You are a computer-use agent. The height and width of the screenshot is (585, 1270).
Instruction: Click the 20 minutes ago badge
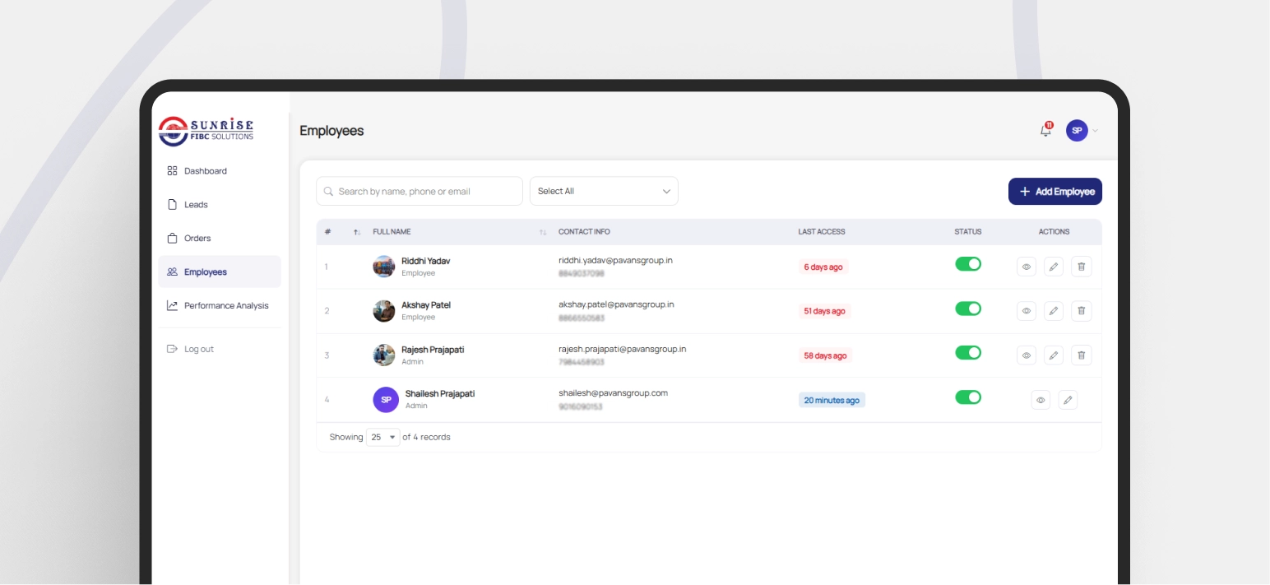832,400
